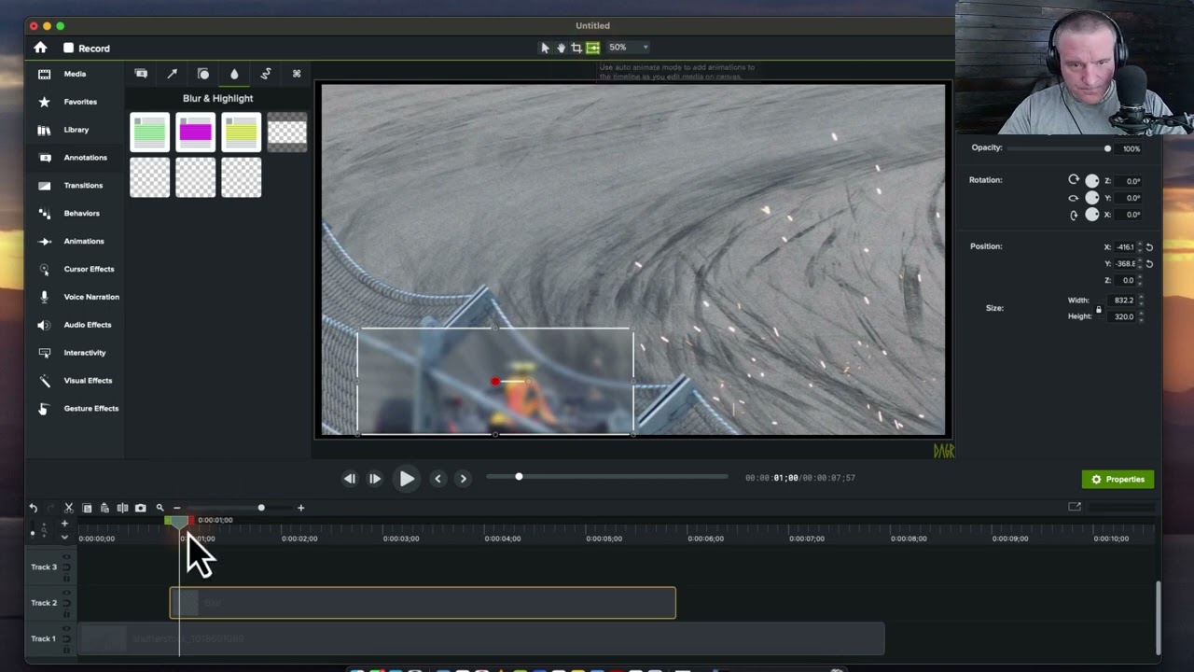
Task: Open the Interactivity panel
Action: tap(85, 353)
